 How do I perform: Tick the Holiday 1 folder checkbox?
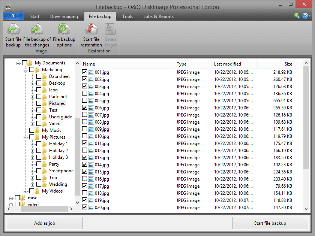[x=39, y=144]
